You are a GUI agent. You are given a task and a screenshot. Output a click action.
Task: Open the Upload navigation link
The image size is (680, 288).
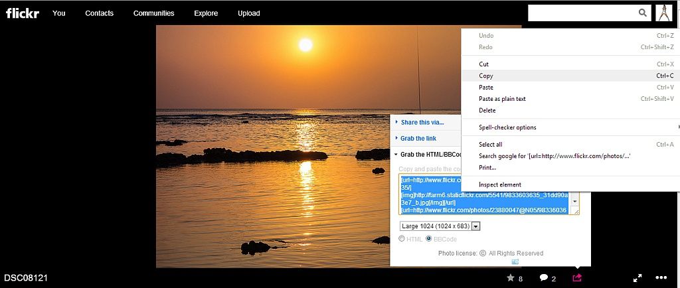[249, 13]
